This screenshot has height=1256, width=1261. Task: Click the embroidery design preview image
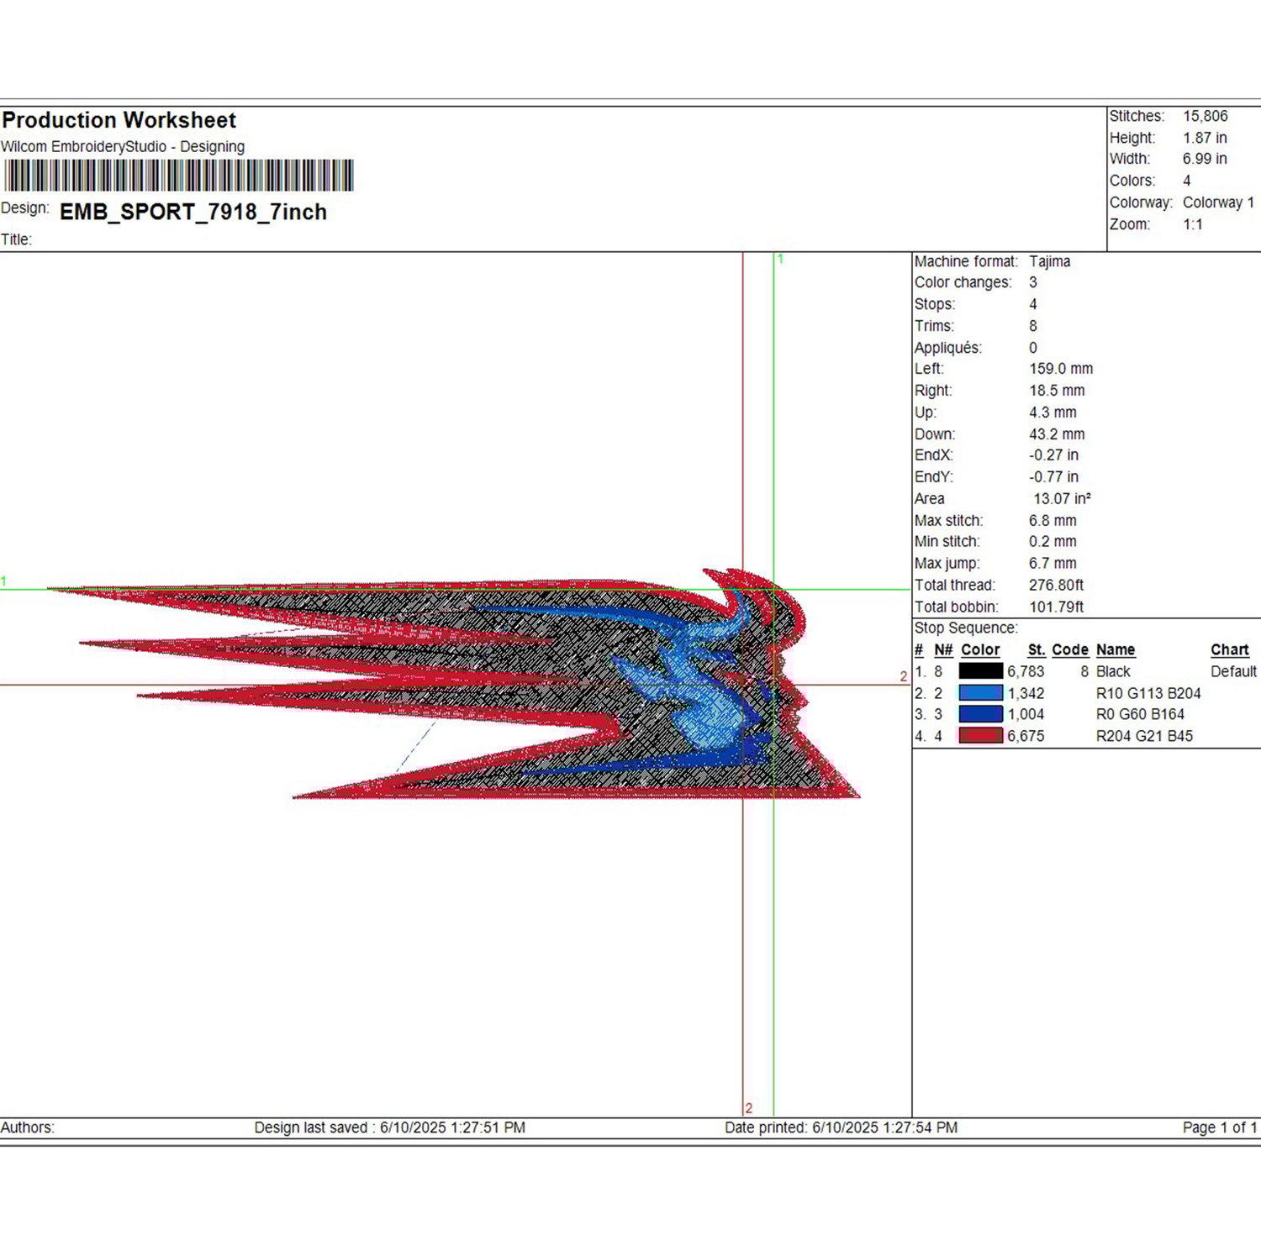[x=454, y=683]
